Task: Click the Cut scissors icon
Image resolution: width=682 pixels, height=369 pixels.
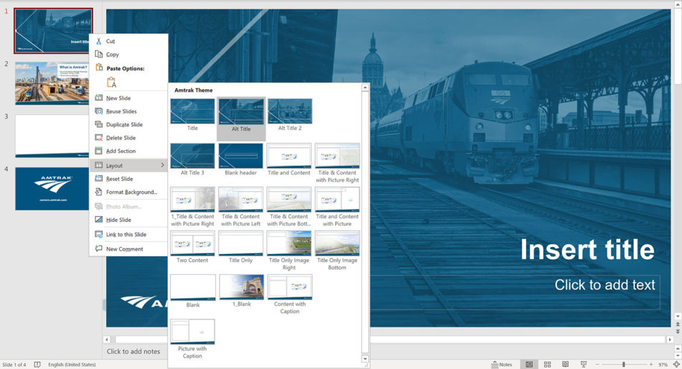Action: click(x=99, y=41)
